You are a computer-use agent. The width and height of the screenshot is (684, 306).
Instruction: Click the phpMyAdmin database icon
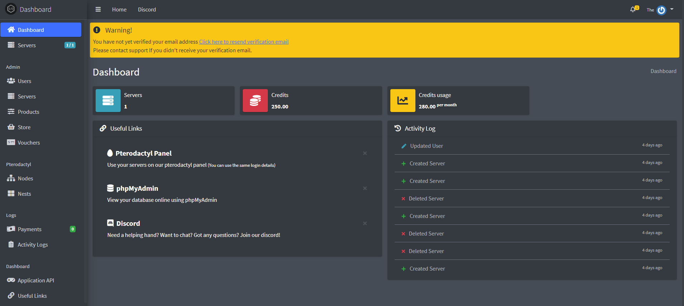110,188
